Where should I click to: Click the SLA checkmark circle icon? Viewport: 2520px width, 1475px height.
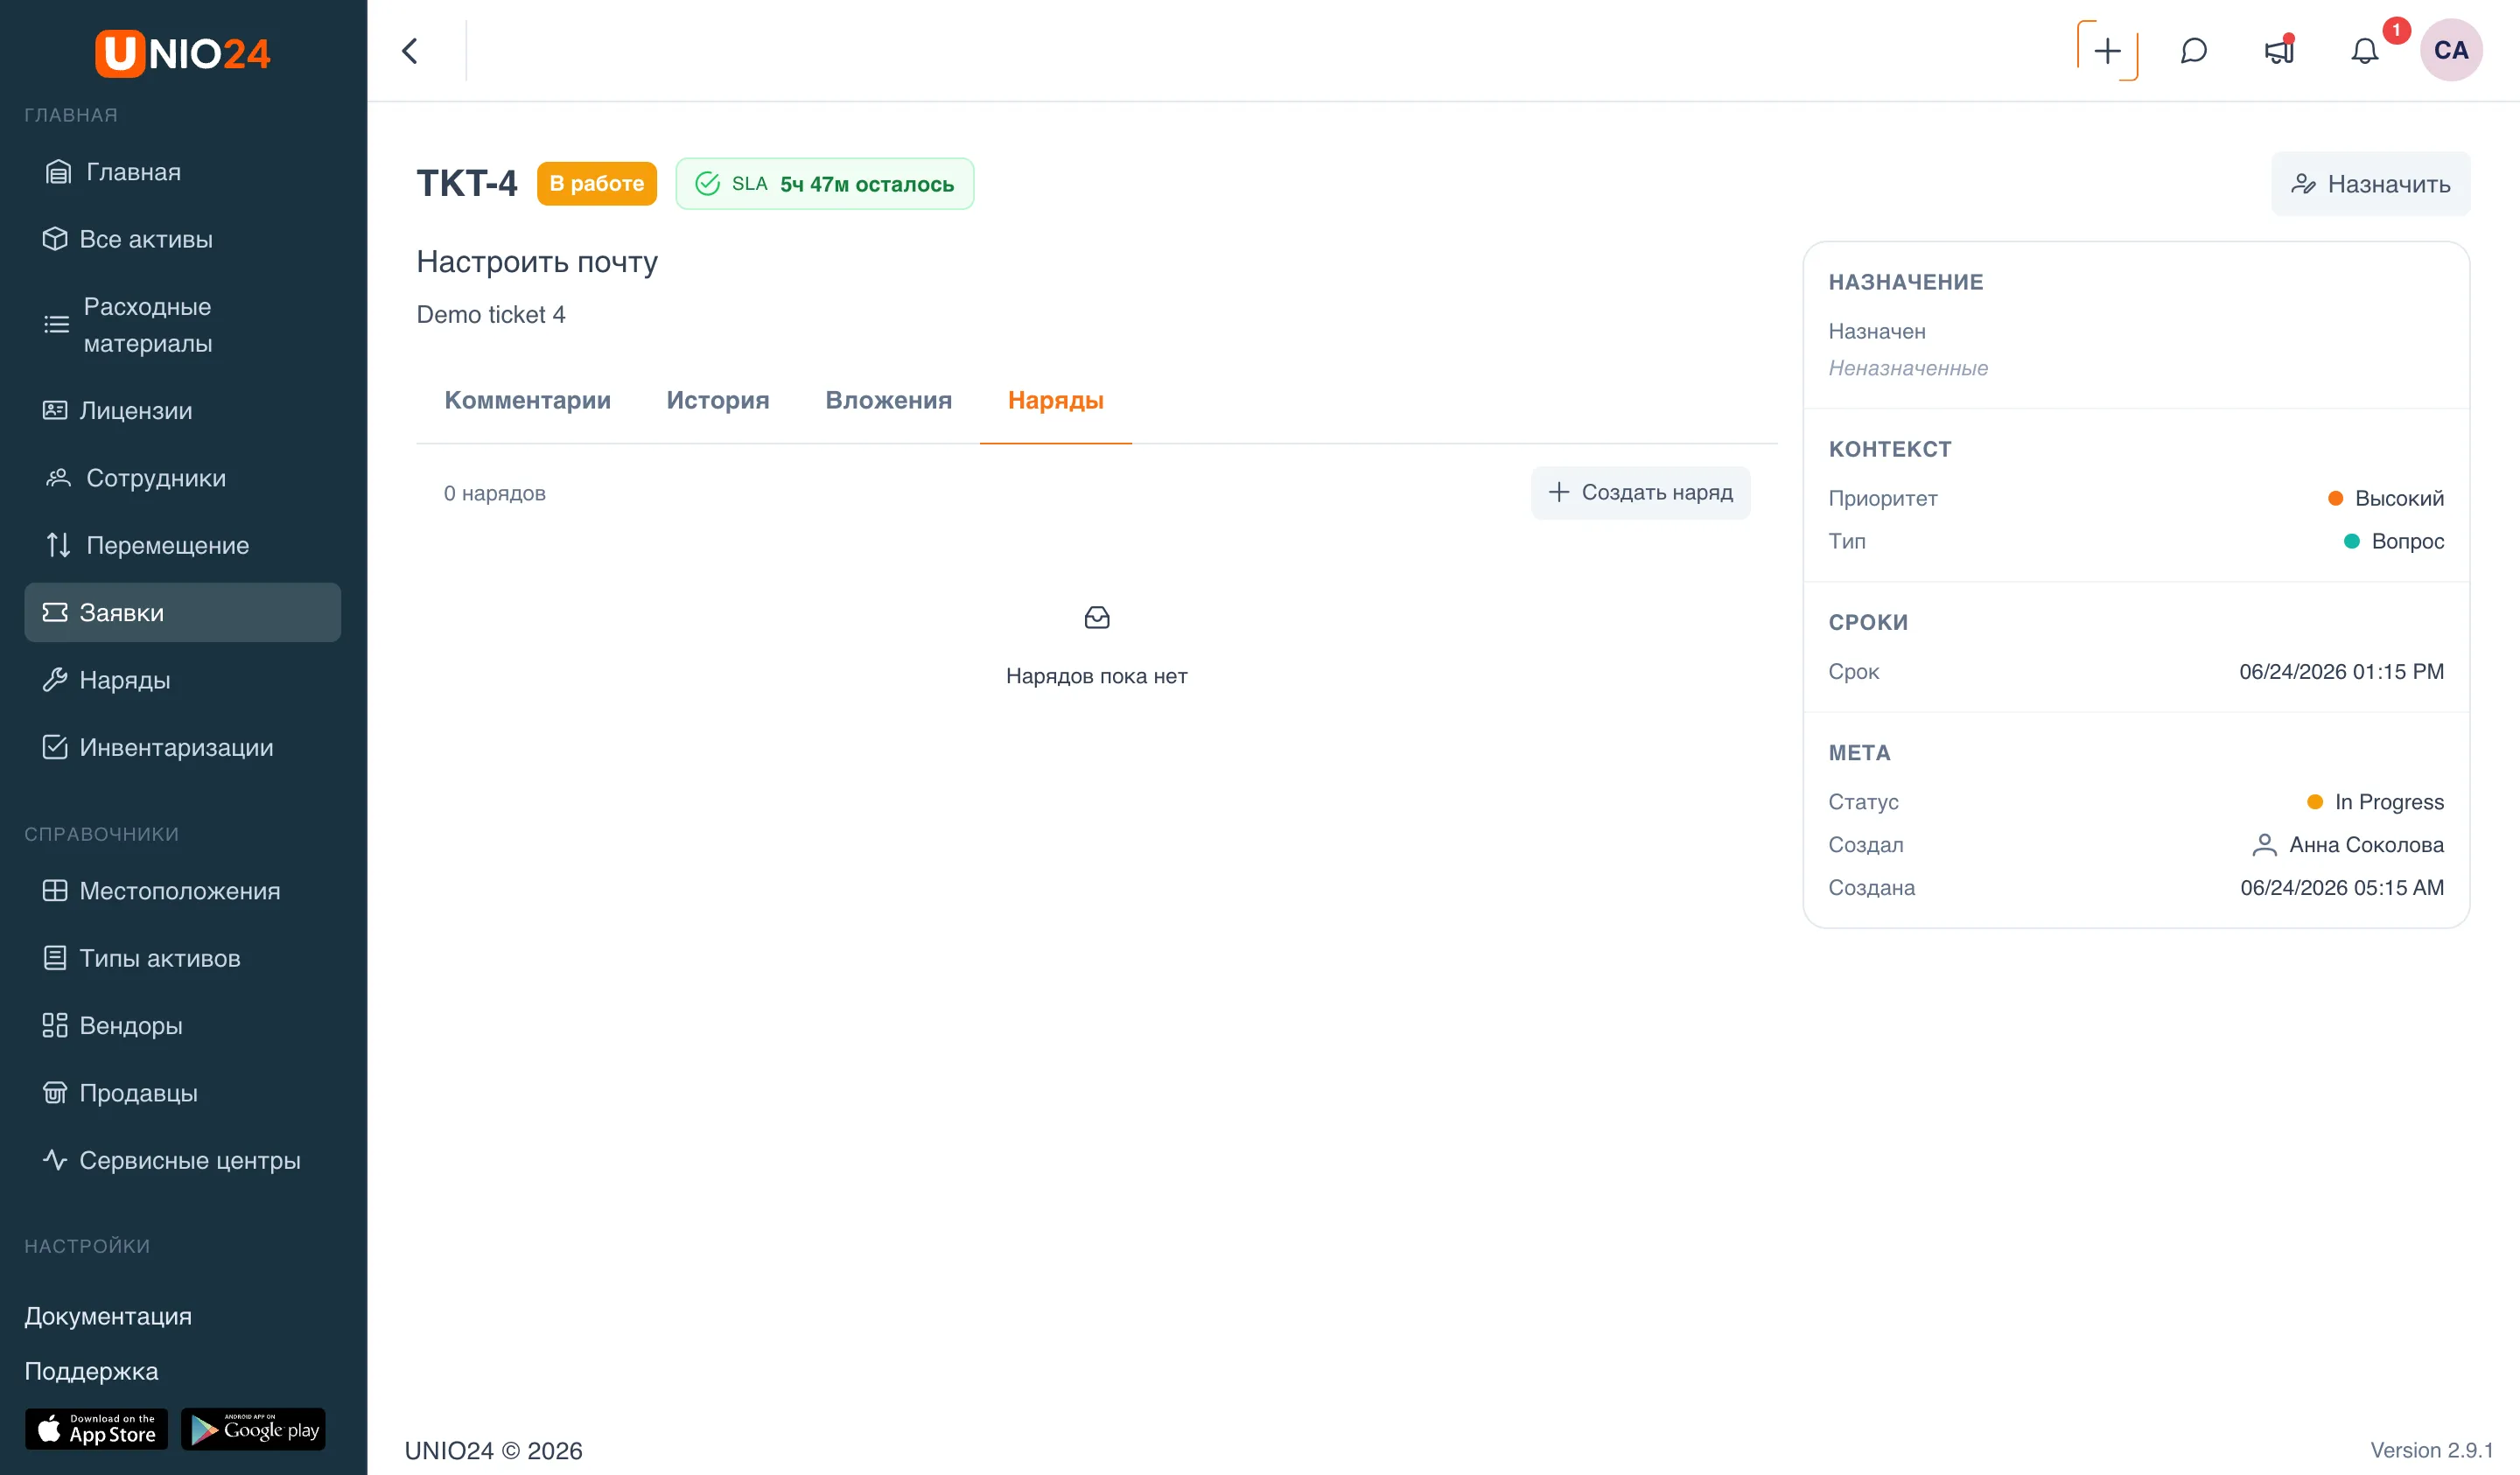[707, 184]
